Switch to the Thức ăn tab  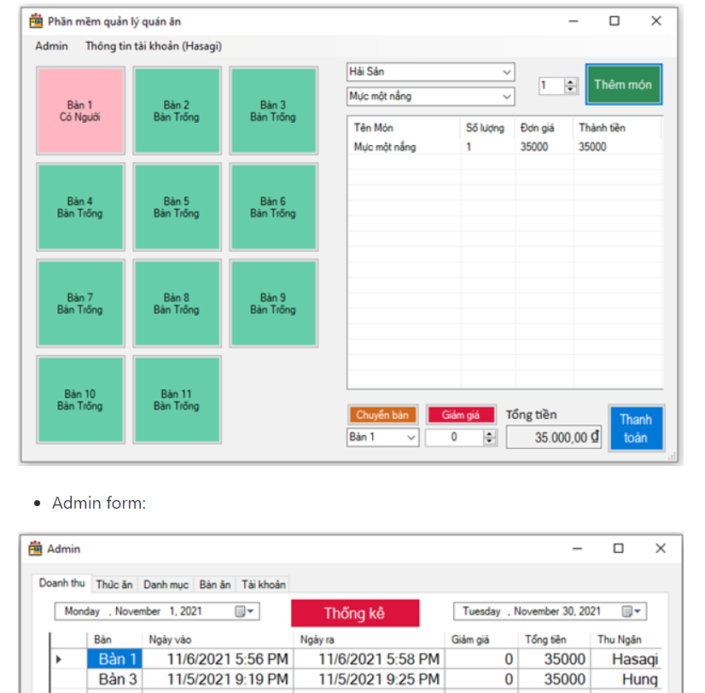point(114,585)
